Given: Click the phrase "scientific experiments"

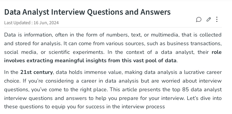Looking at the screenshot, I should pyautogui.click(x=76, y=52).
